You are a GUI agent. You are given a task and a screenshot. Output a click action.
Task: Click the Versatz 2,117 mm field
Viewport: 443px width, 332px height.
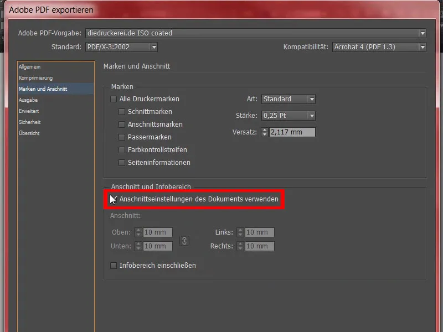tap(292, 132)
